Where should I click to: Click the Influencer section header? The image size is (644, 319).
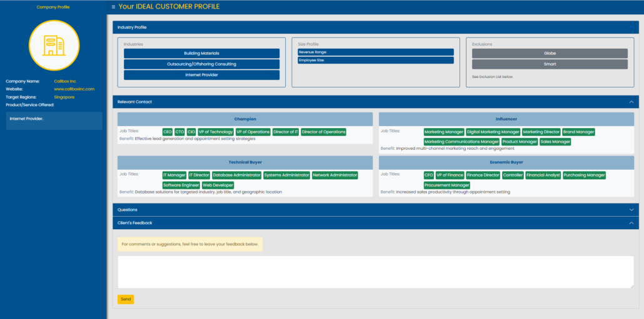coord(506,119)
